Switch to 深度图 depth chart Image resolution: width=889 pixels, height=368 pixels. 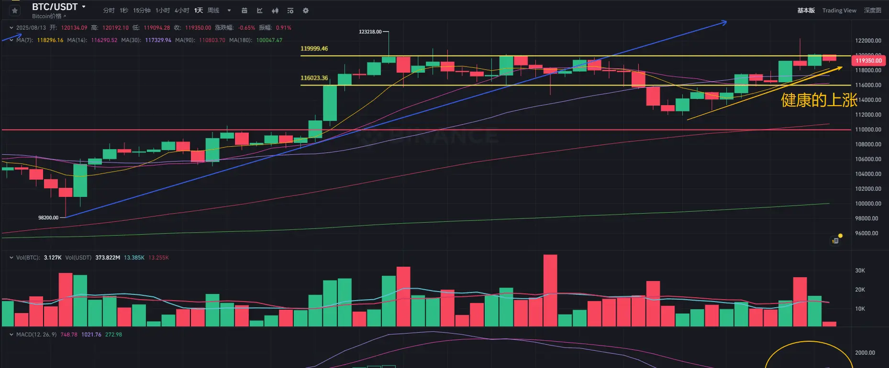pos(872,11)
